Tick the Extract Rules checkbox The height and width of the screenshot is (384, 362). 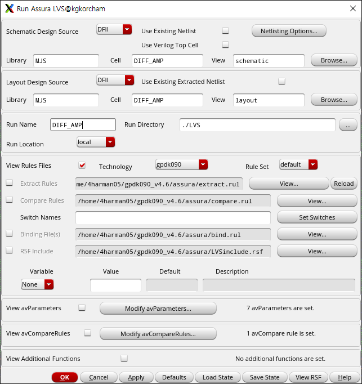click(10, 182)
